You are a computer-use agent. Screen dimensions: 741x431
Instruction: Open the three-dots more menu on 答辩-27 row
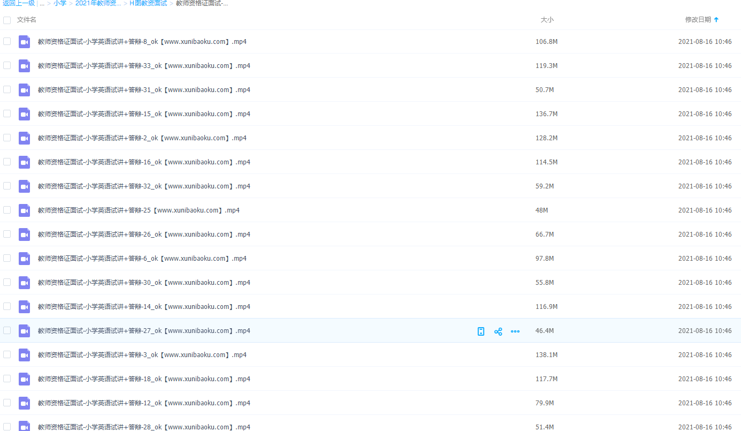point(515,331)
